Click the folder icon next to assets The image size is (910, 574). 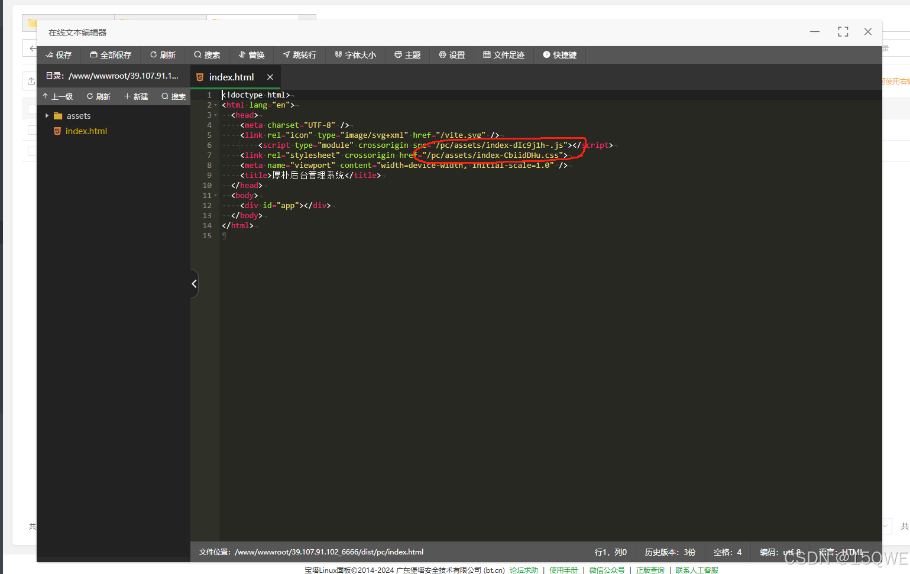[58, 116]
